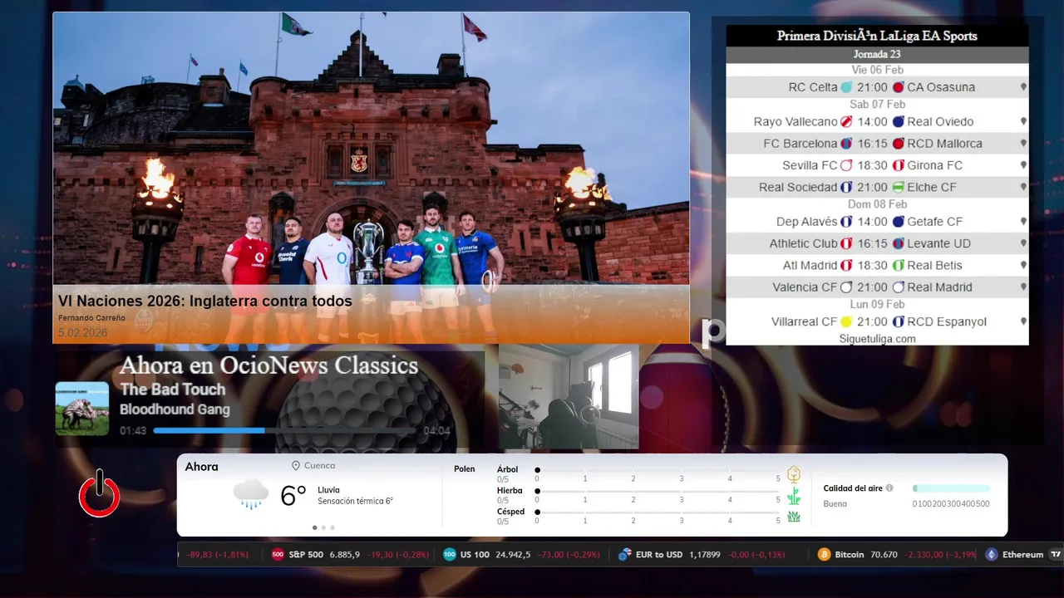
Task: Seek within The Bad Touch progress bar
Action: 286,430
